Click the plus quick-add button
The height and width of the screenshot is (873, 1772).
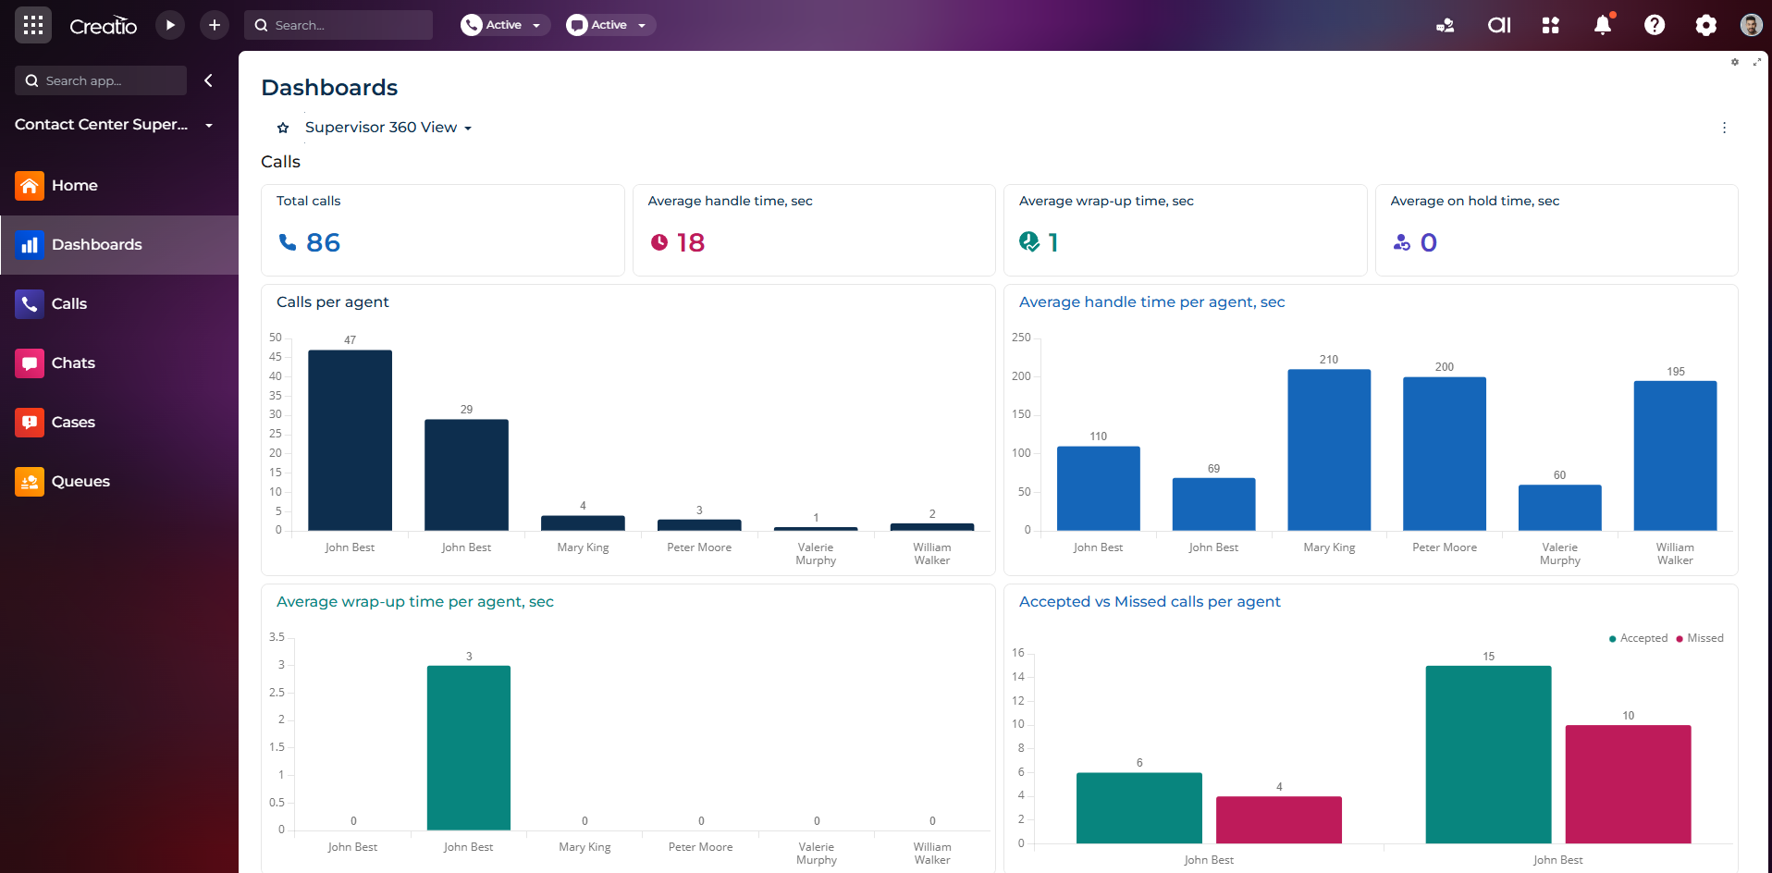pos(214,25)
